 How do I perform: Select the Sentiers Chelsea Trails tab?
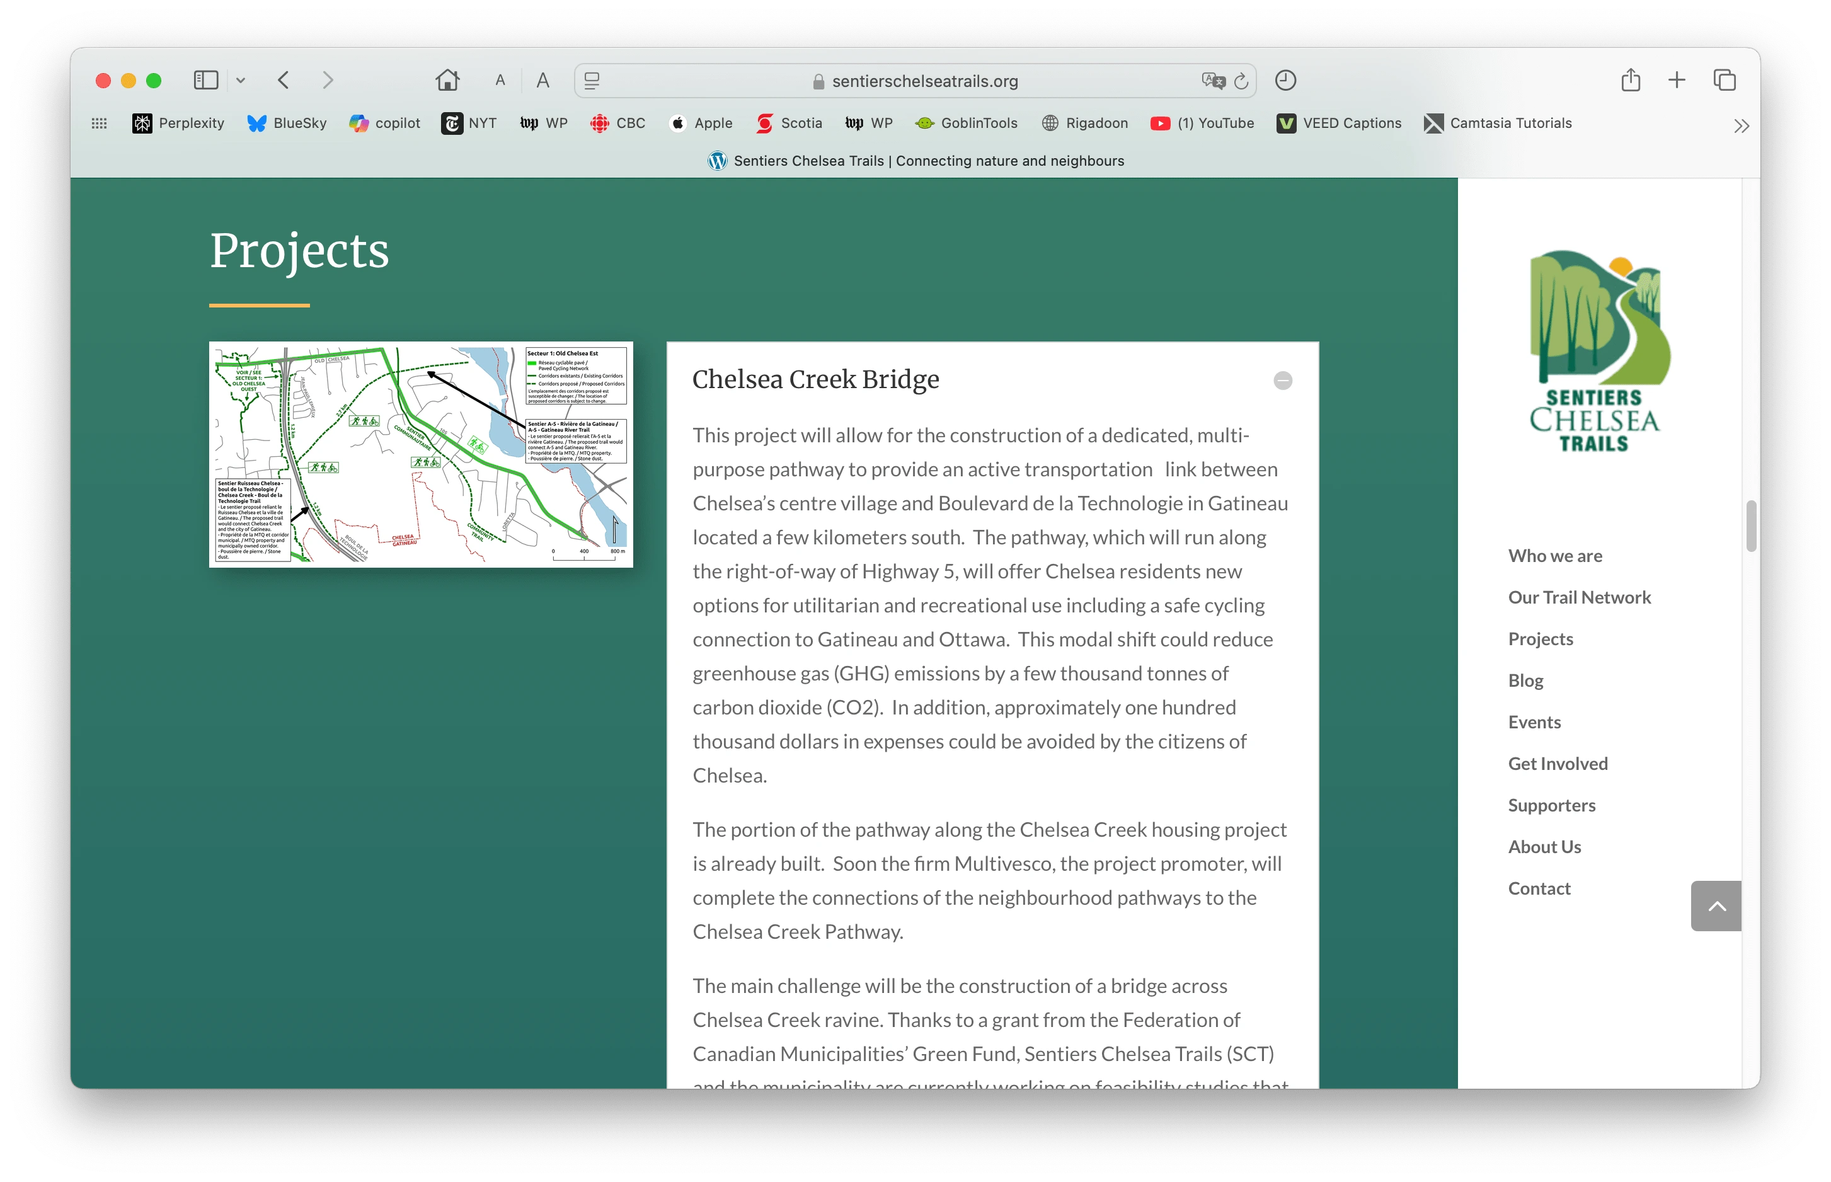pos(915,161)
